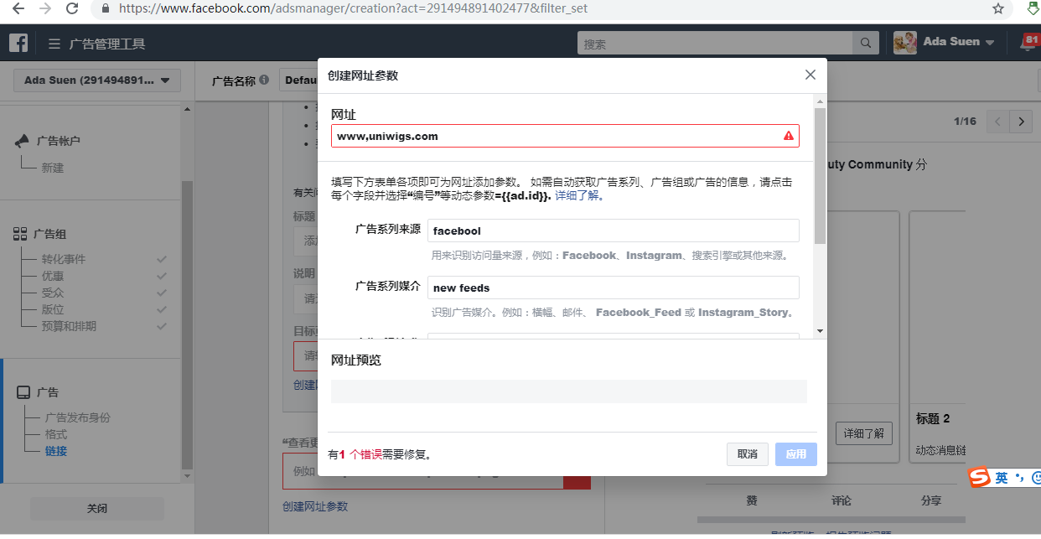
Task: Click the 取消 button
Action: [747, 454]
